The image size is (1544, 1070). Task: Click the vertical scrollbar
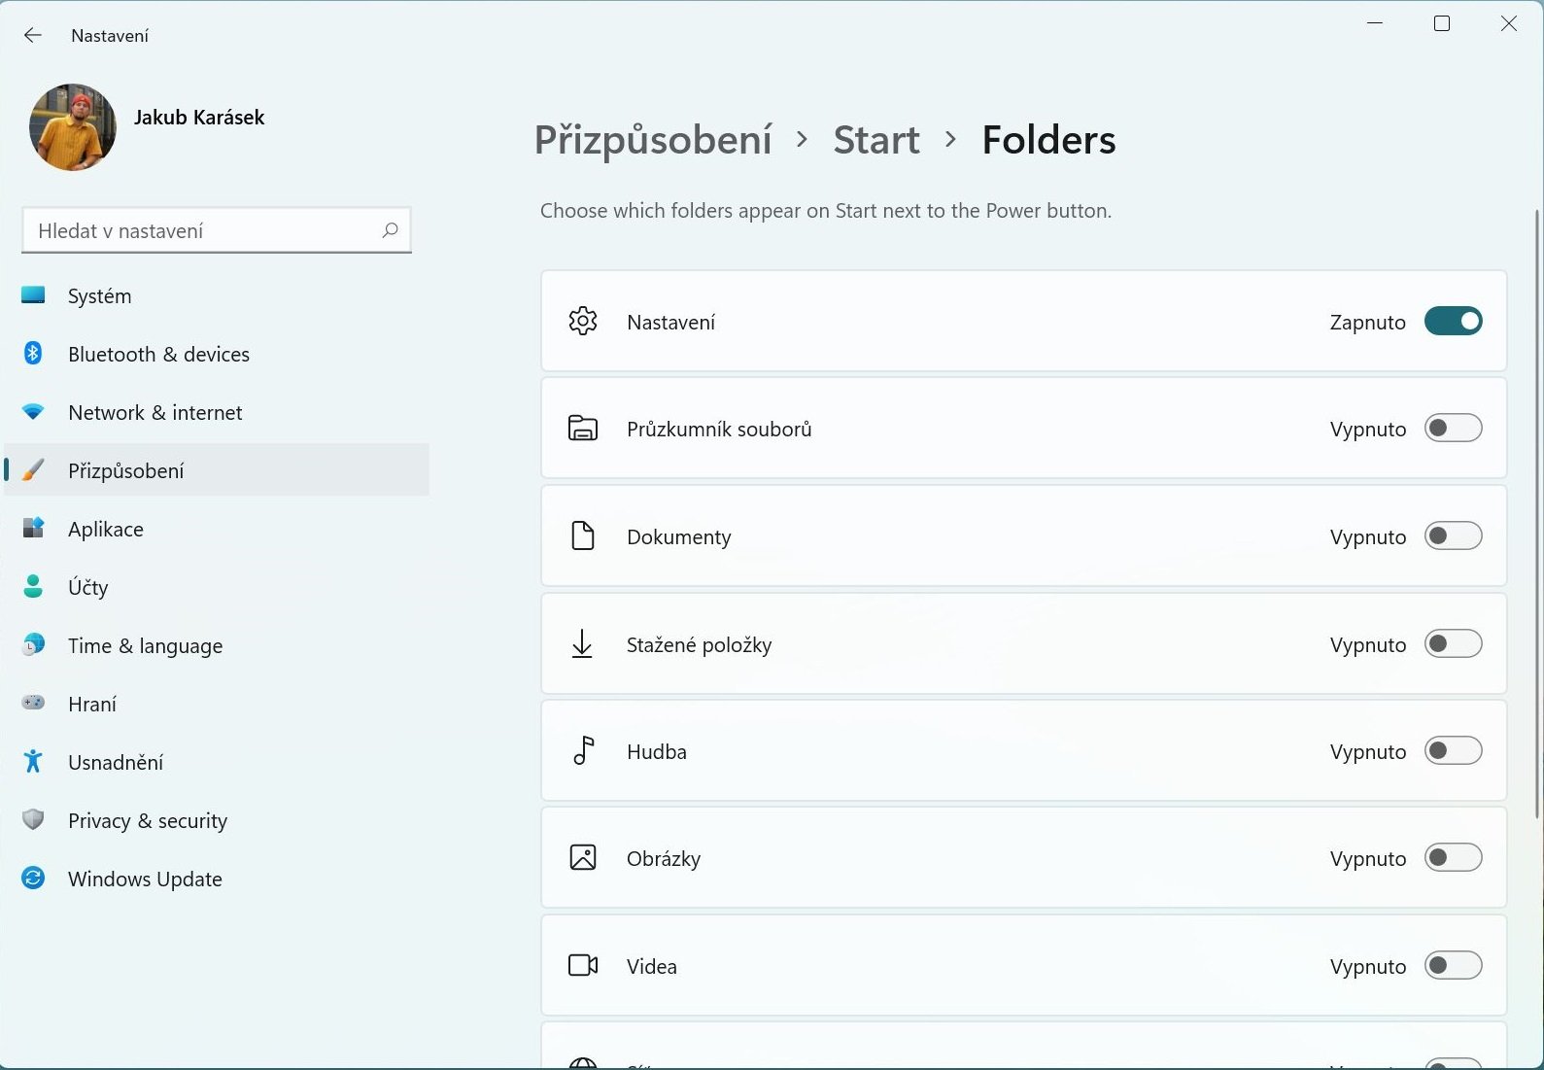(x=1537, y=513)
